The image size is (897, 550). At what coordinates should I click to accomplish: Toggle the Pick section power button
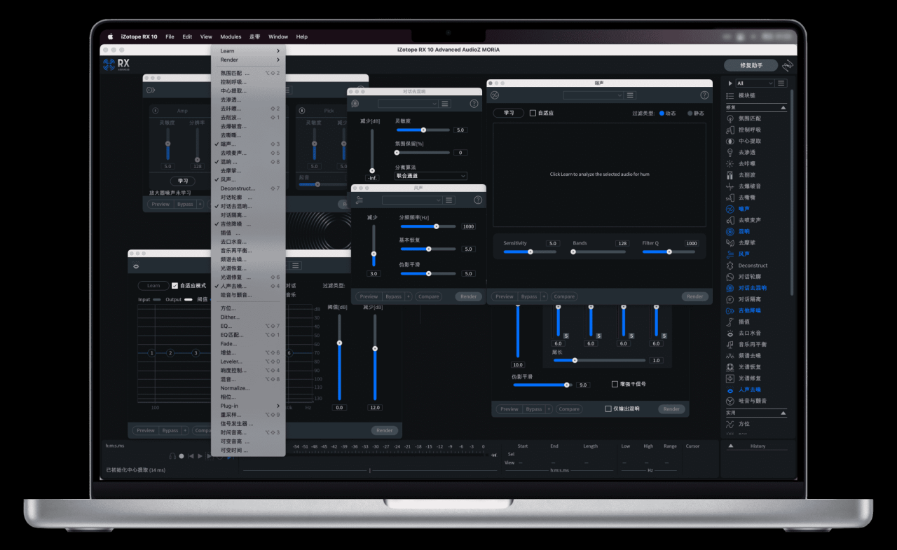click(302, 111)
